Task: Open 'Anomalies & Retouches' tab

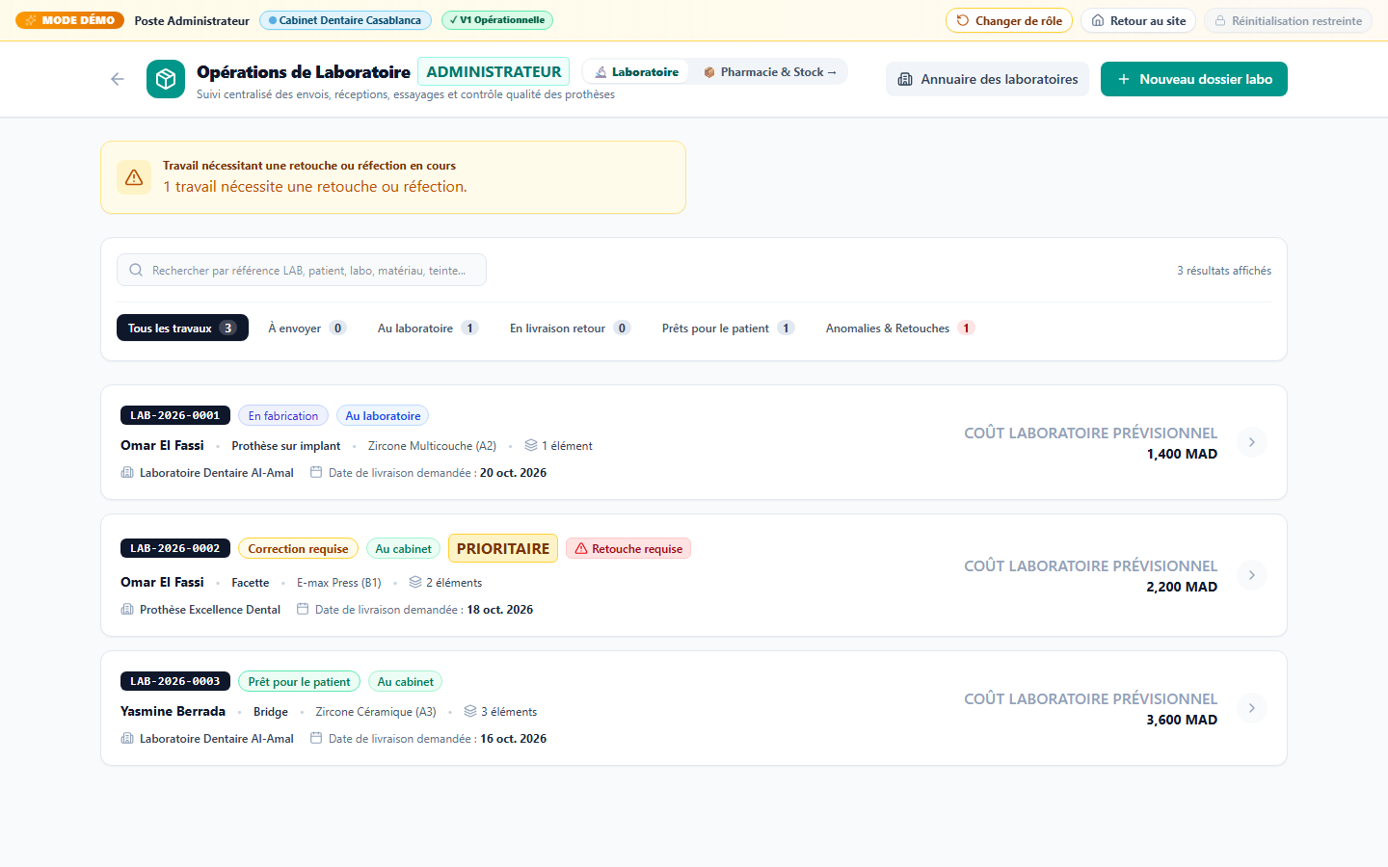Action: point(900,328)
